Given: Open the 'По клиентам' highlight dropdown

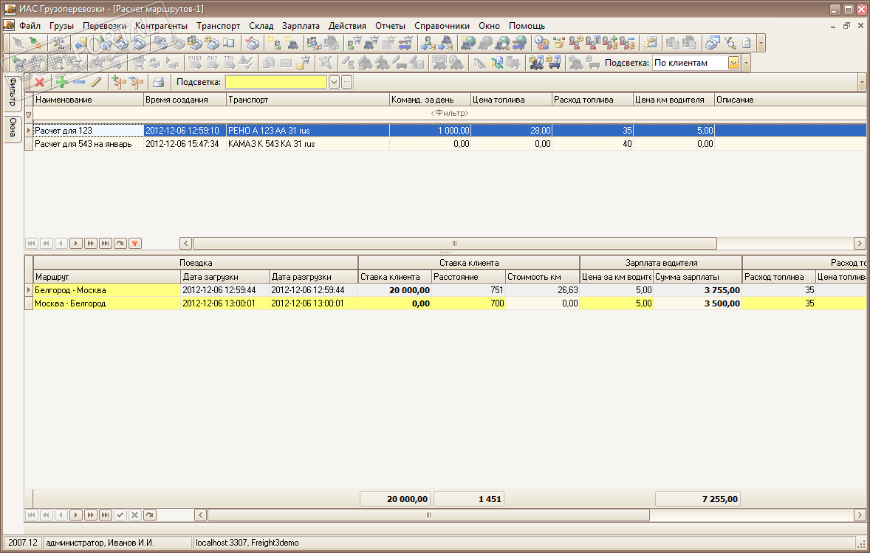Looking at the screenshot, I should click(x=733, y=63).
